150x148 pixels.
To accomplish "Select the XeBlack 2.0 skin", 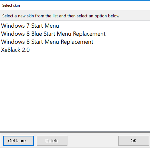I will point(15,50).
